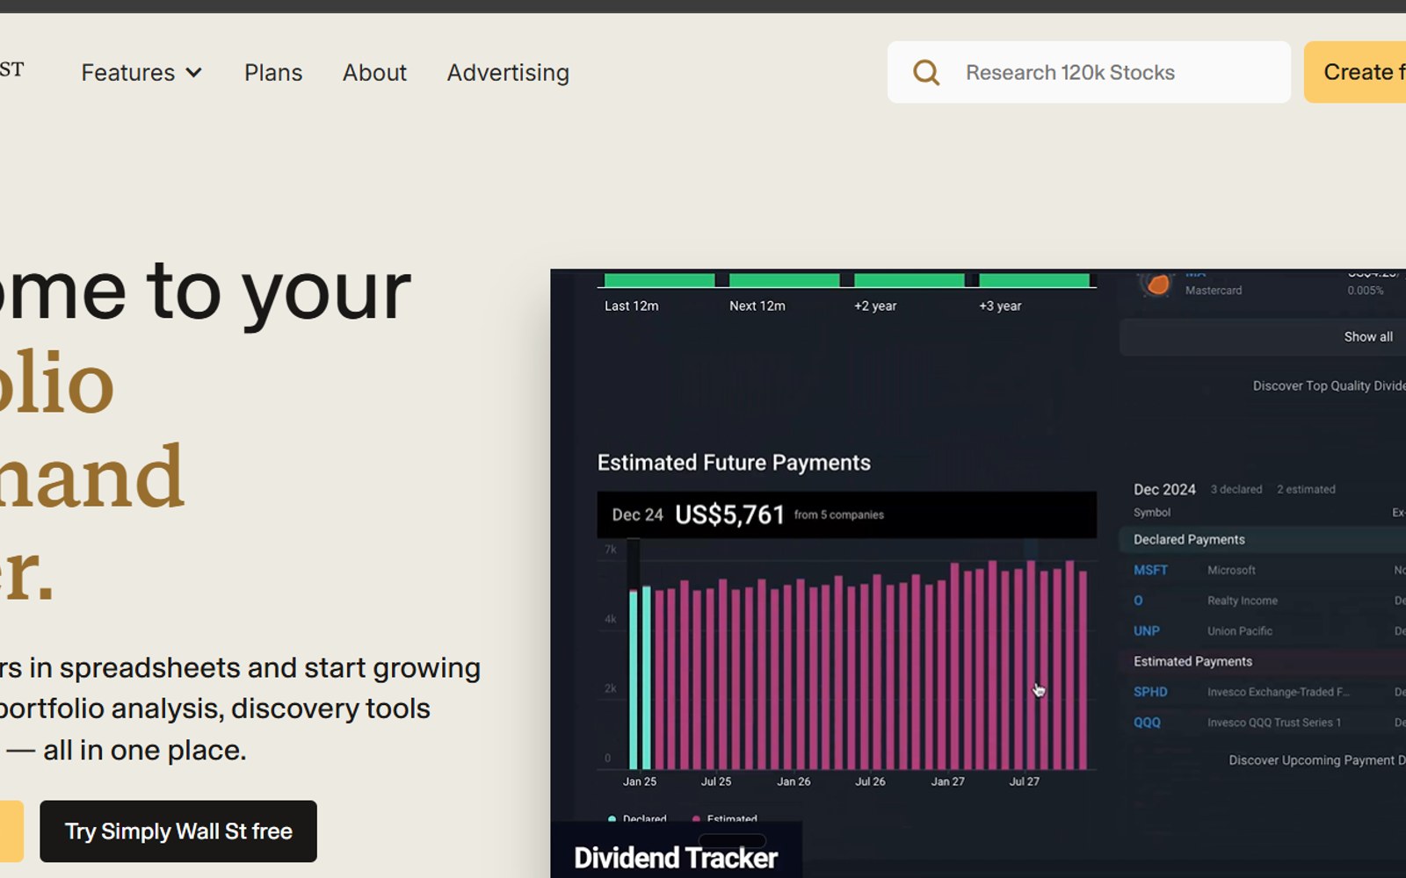Click the Features menu label
The width and height of the screenshot is (1406, 878).
[x=128, y=72]
